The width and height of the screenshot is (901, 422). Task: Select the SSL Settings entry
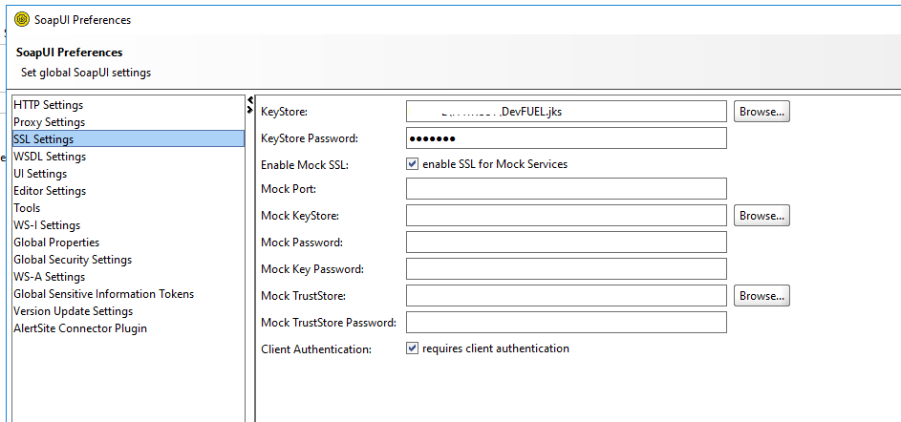pyautogui.click(x=128, y=139)
